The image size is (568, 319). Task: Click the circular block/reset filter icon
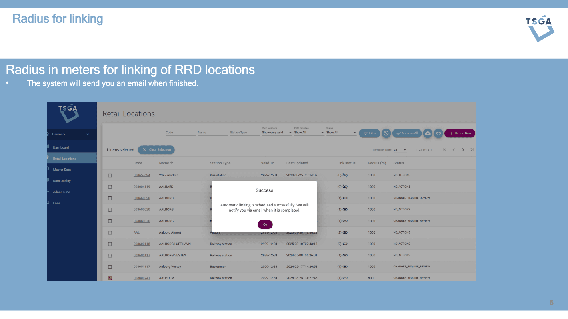(x=386, y=133)
